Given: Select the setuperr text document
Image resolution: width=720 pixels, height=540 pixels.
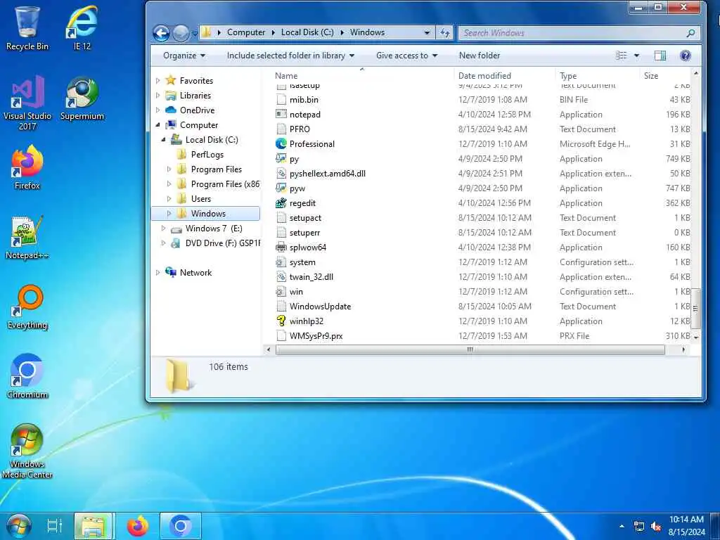Looking at the screenshot, I should click(x=304, y=232).
